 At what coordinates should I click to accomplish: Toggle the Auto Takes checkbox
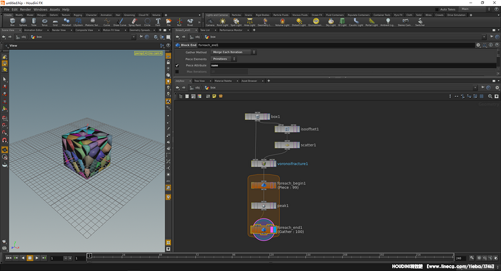tap(438, 9)
